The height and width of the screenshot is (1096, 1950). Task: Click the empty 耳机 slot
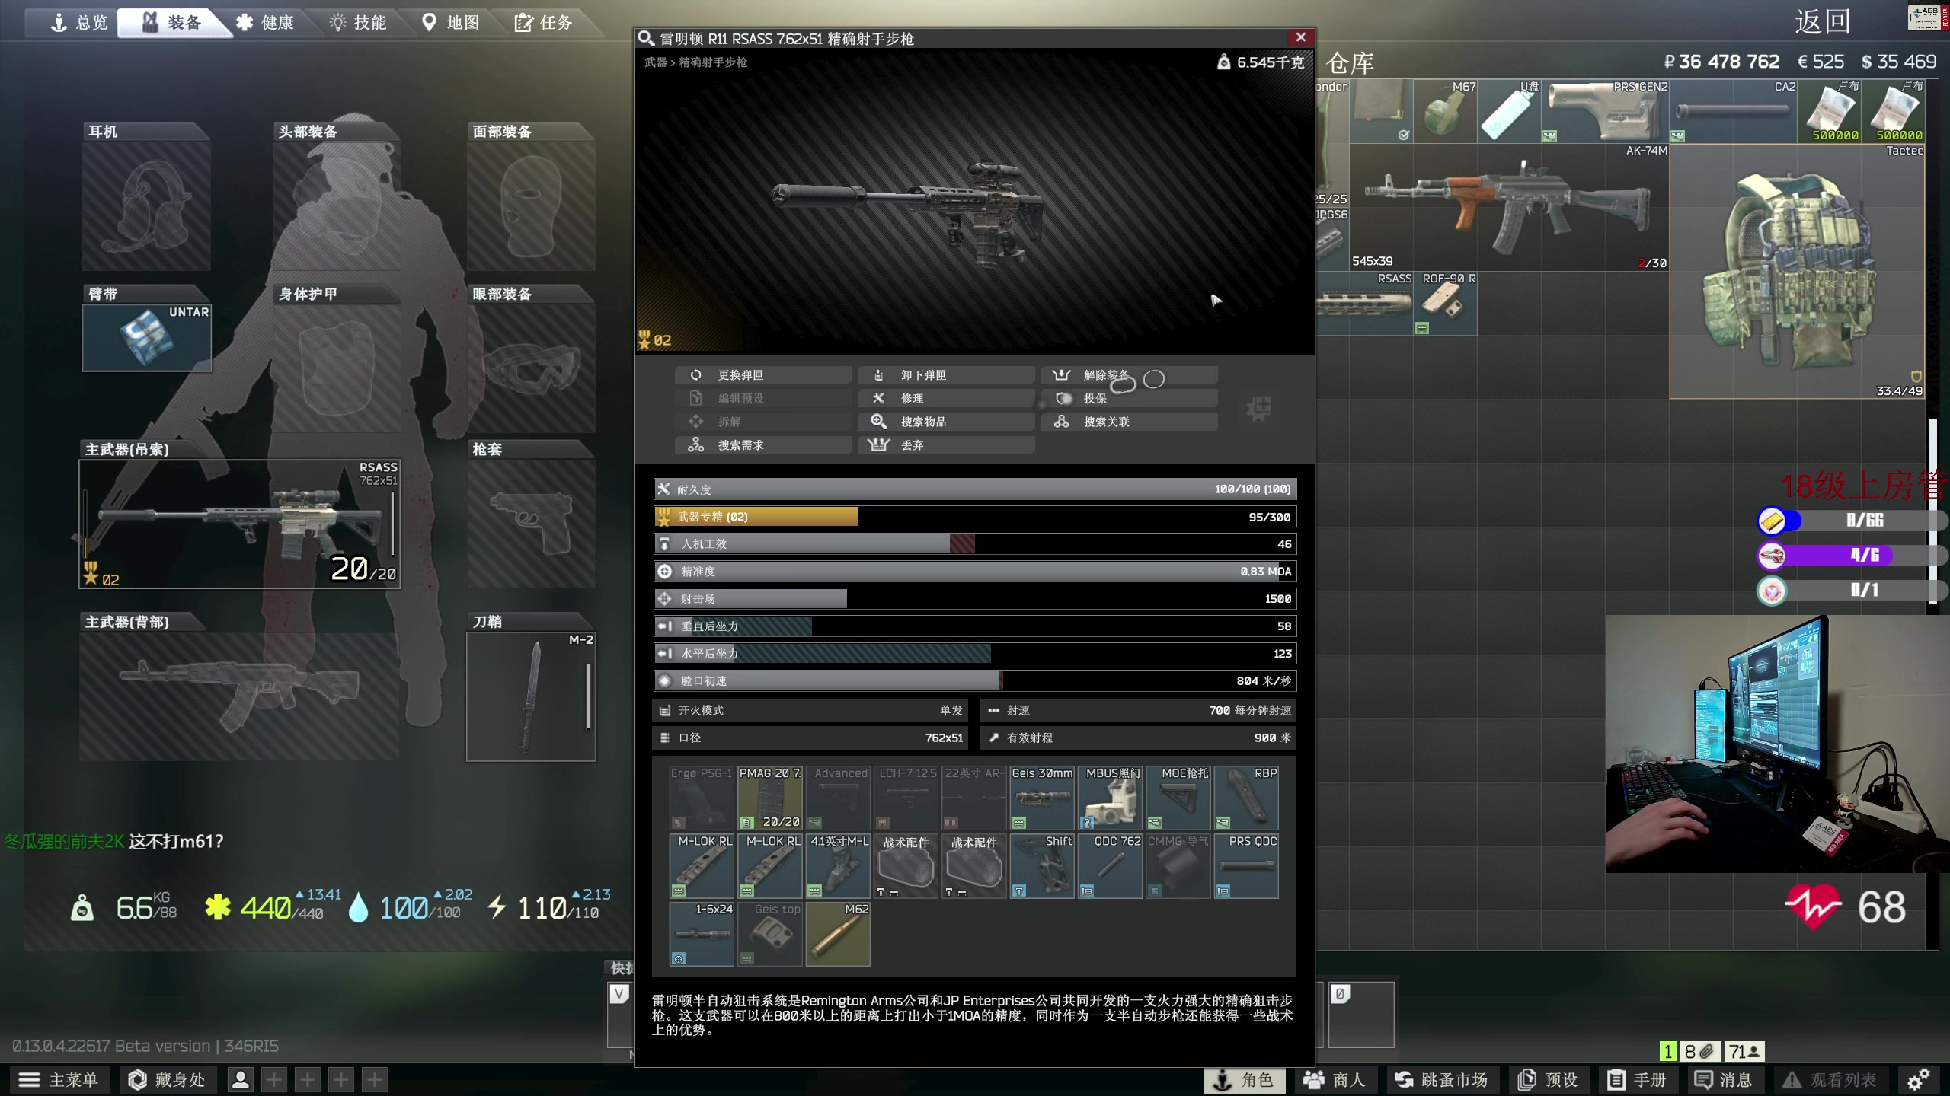tap(146, 206)
